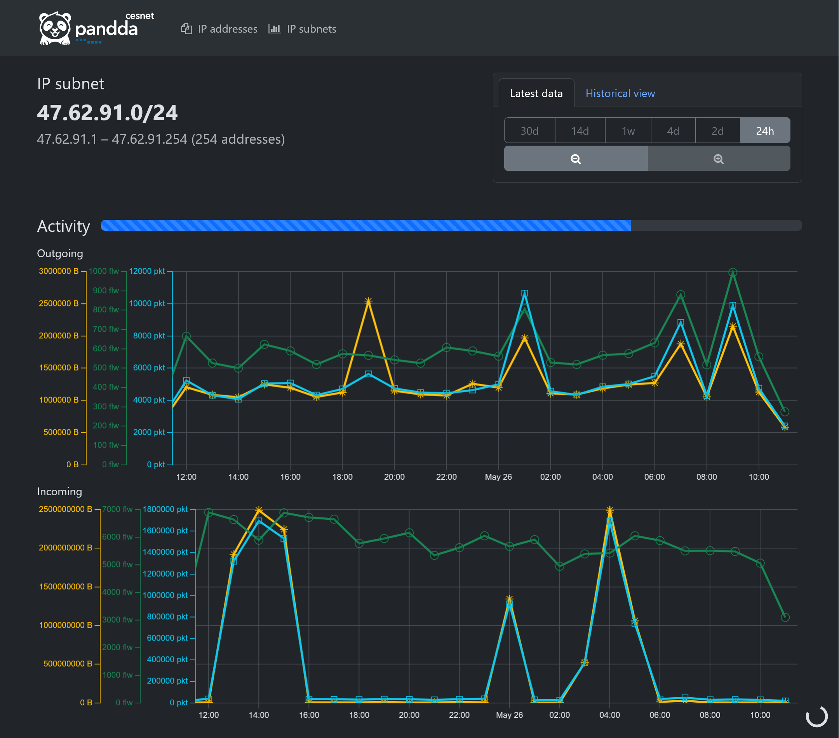Select the Latest data tab
The width and height of the screenshot is (839, 738).
point(536,93)
